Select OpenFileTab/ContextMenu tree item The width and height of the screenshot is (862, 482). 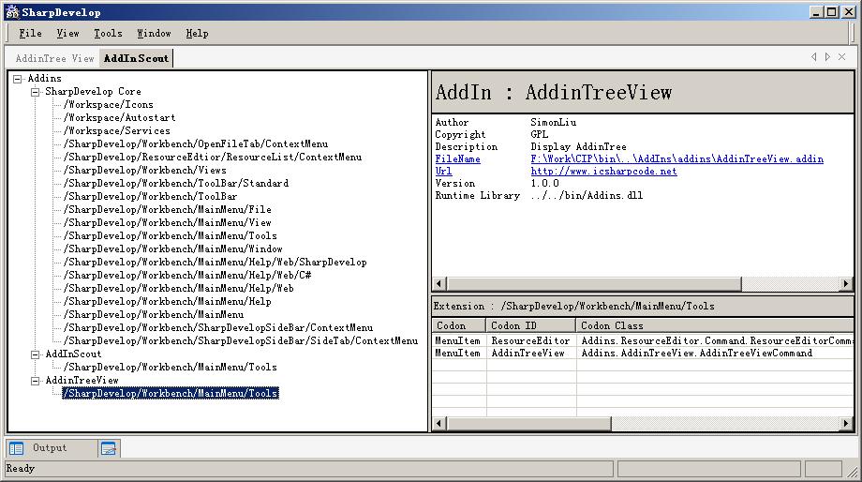click(x=196, y=144)
